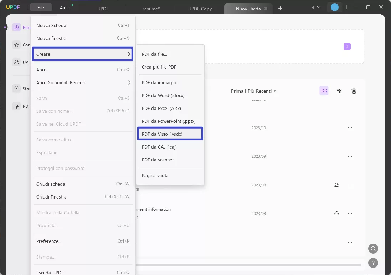
Task: Expand the Apri Documenti Recenti submenu
Action: pos(83,82)
